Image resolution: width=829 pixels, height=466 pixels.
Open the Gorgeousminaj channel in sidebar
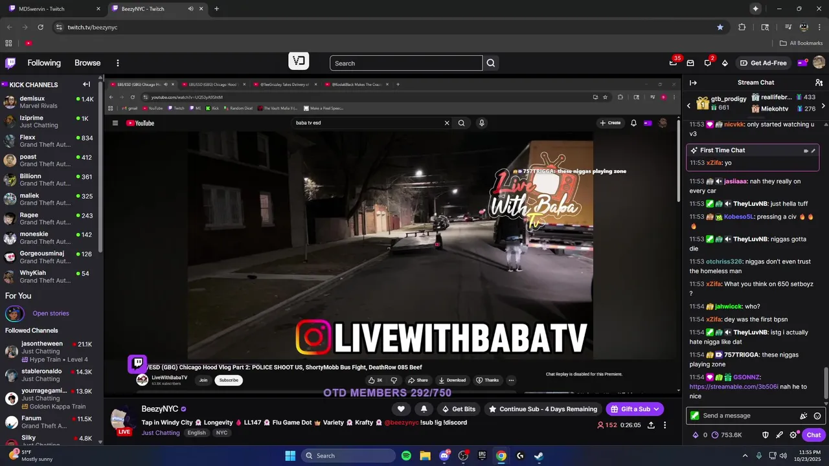tap(49, 257)
